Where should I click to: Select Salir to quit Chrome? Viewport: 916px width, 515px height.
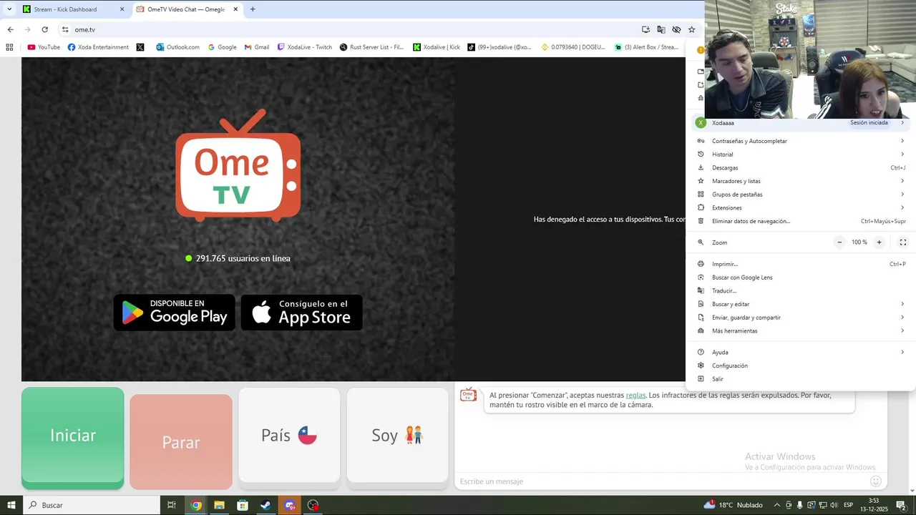801,379
